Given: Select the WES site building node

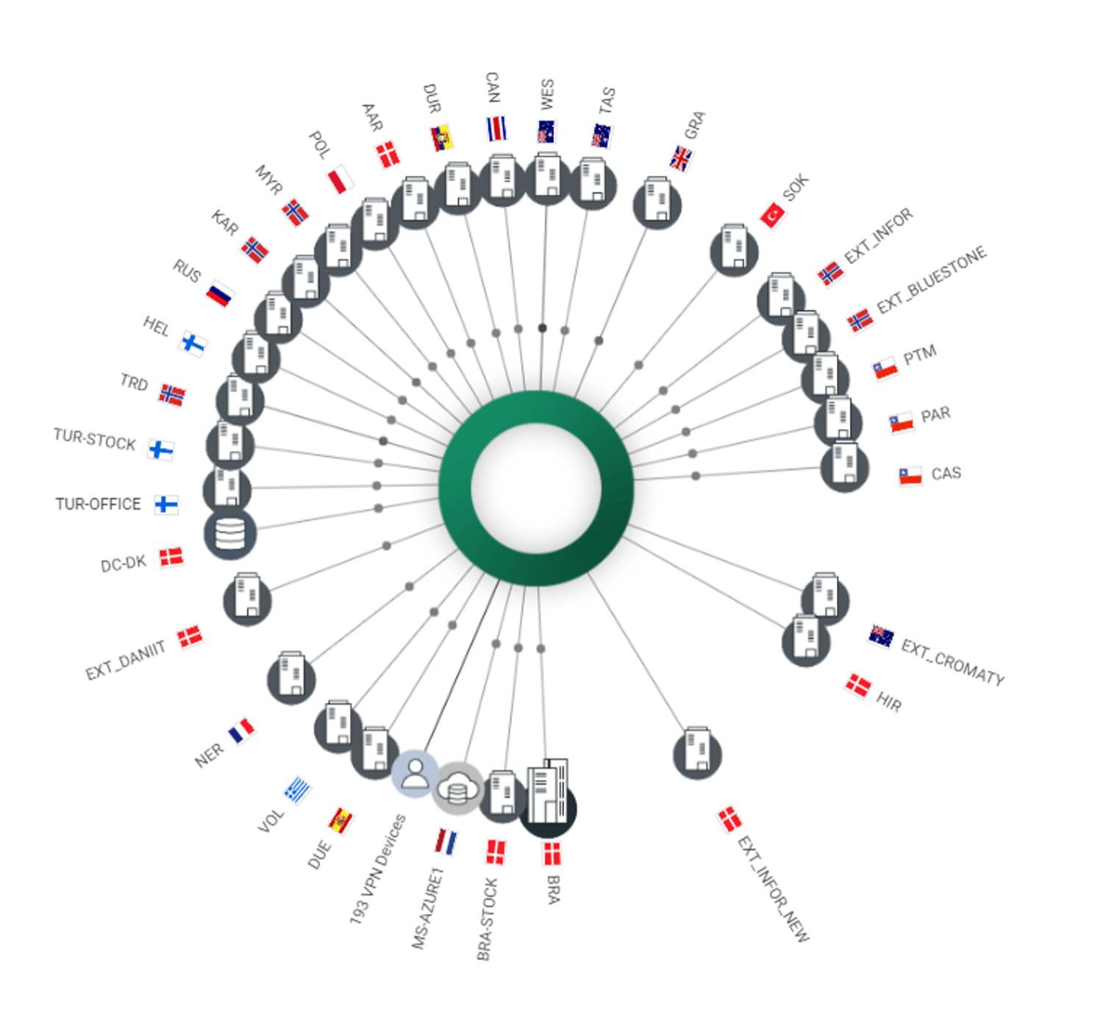Looking at the screenshot, I should pyautogui.click(x=548, y=179).
